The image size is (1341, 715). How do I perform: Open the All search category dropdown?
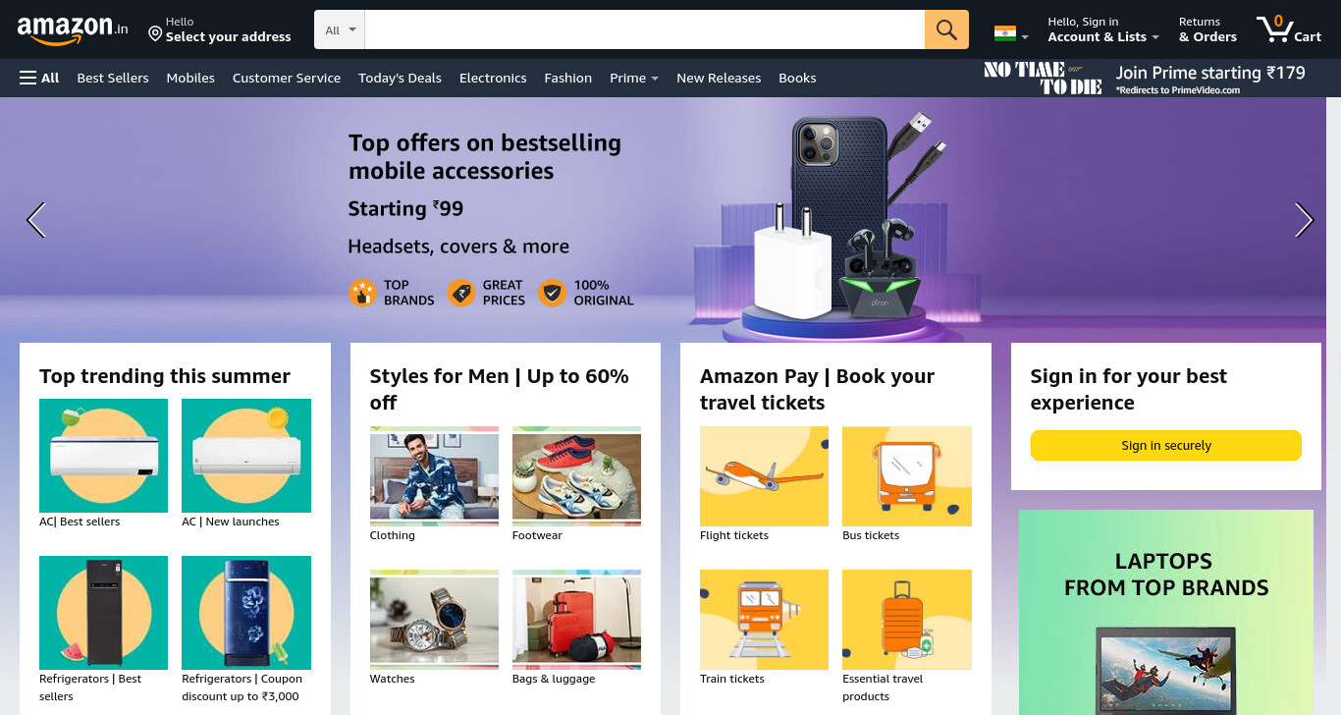pyautogui.click(x=340, y=29)
